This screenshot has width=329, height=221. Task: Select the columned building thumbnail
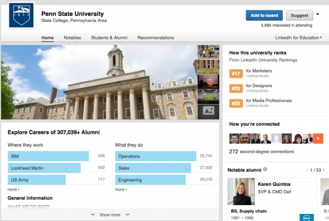pyautogui.click(x=208, y=67)
